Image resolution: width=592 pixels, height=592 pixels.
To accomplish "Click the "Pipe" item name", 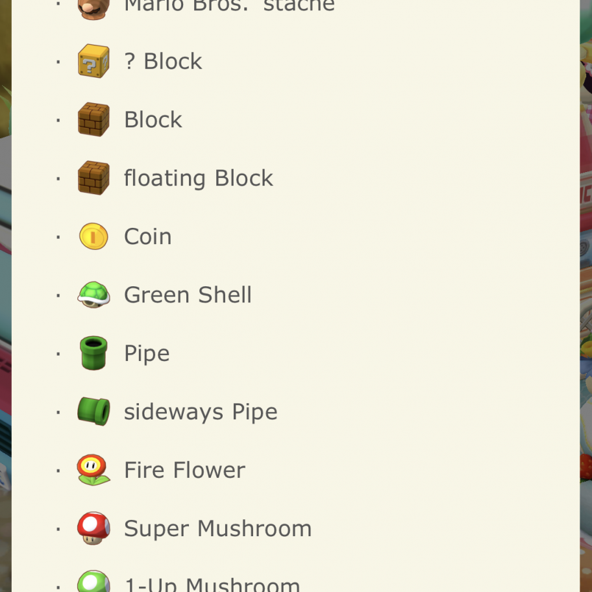I will click(147, 353).
